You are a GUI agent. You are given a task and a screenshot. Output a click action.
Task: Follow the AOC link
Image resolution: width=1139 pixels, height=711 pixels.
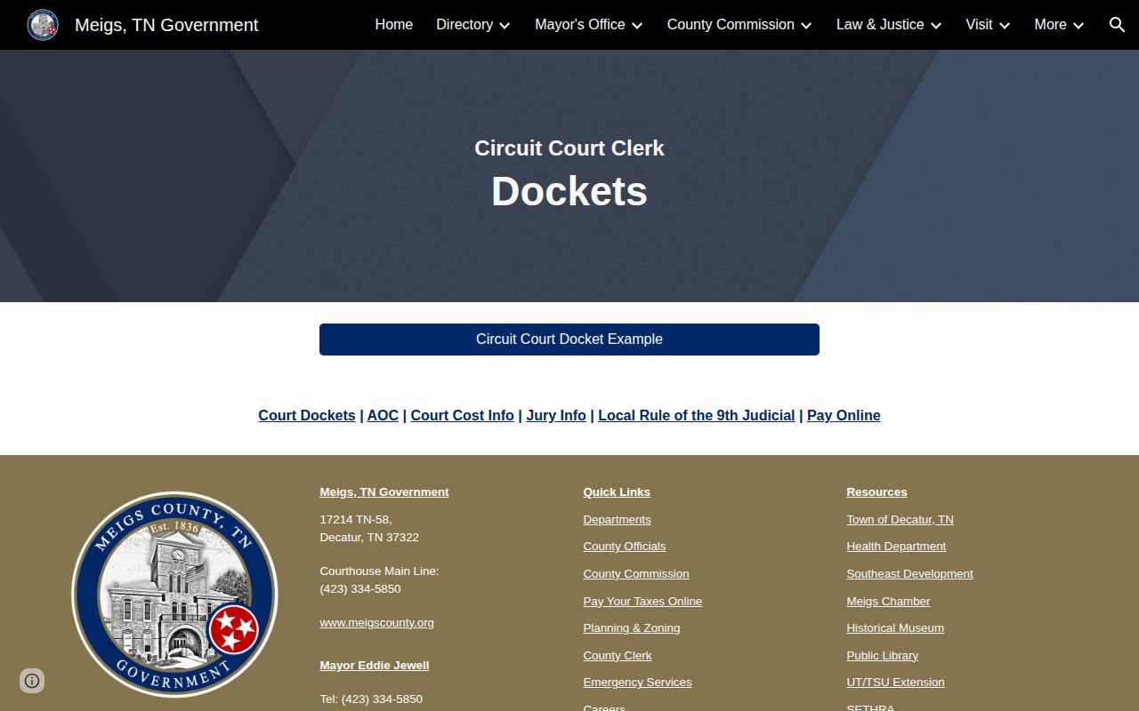[383, 415]
